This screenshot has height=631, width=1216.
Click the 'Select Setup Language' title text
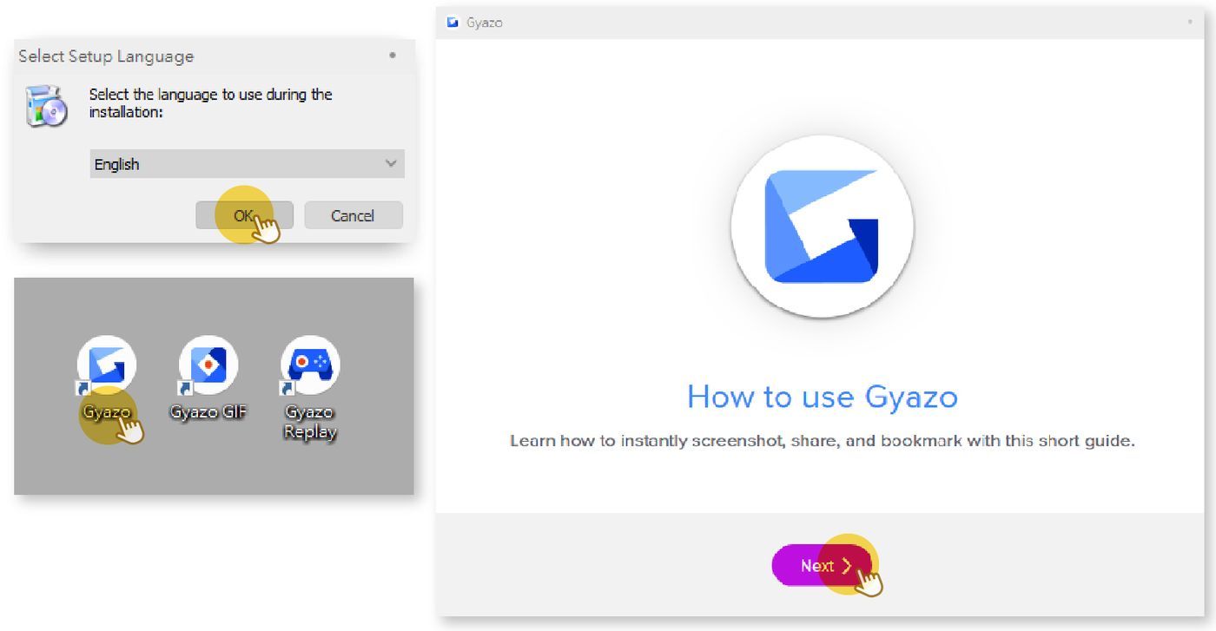[106, 56]
